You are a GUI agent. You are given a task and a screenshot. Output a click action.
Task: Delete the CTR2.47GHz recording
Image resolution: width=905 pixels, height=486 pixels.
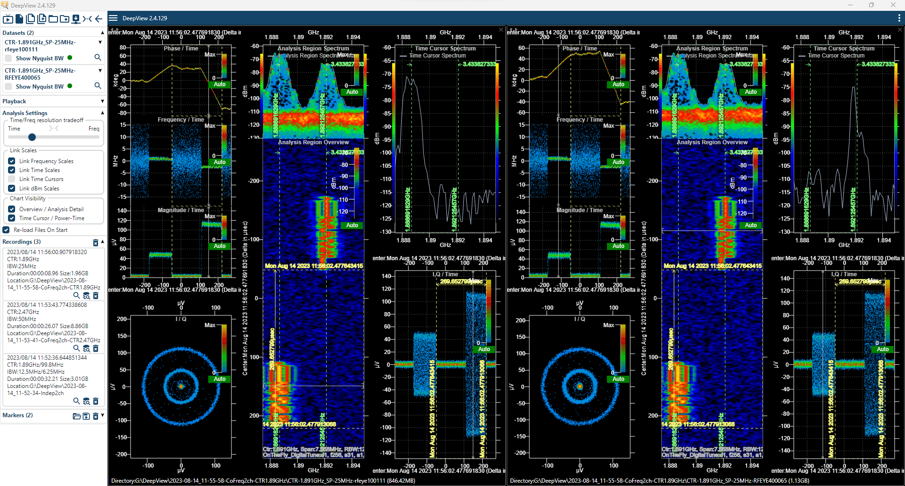tap(97, 348)
